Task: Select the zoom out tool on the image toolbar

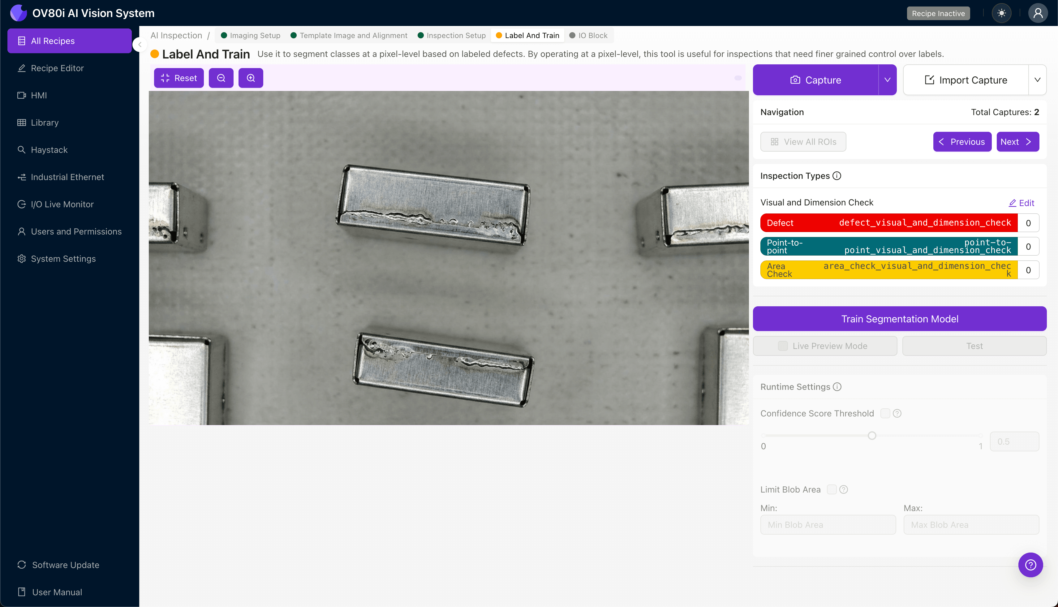Action: click(221, 78)
